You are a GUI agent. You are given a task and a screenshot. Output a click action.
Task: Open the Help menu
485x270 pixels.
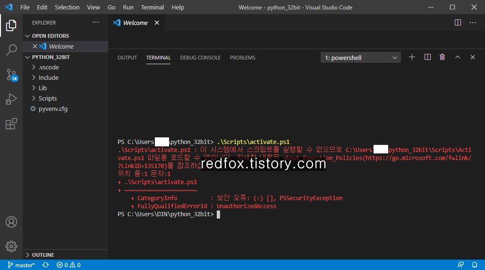point(178,7)
